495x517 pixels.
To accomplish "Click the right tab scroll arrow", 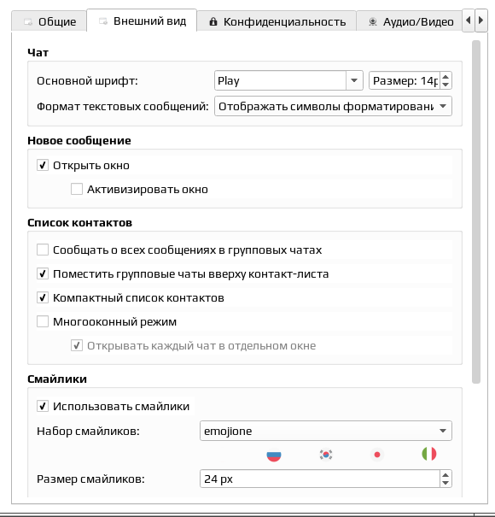I will (x=480, y=21).
